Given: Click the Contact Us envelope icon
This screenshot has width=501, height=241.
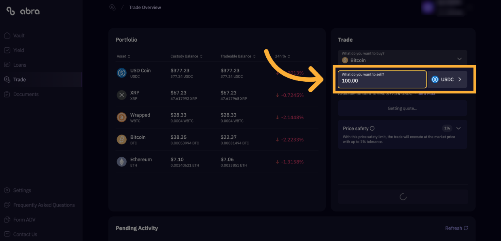Looking at the screenshot, I should pos(7,234).
